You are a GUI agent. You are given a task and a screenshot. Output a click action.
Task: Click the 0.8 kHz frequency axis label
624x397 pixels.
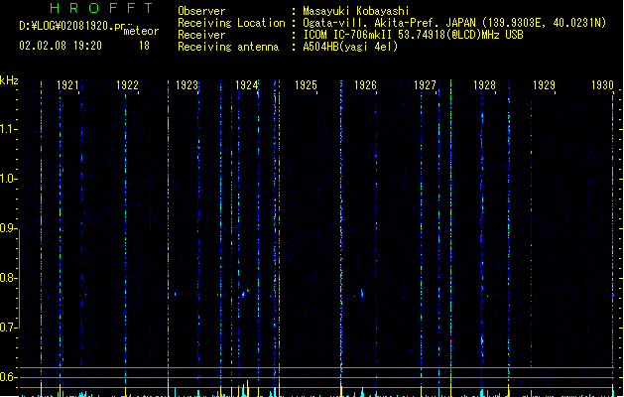click(x=8, y=278)
